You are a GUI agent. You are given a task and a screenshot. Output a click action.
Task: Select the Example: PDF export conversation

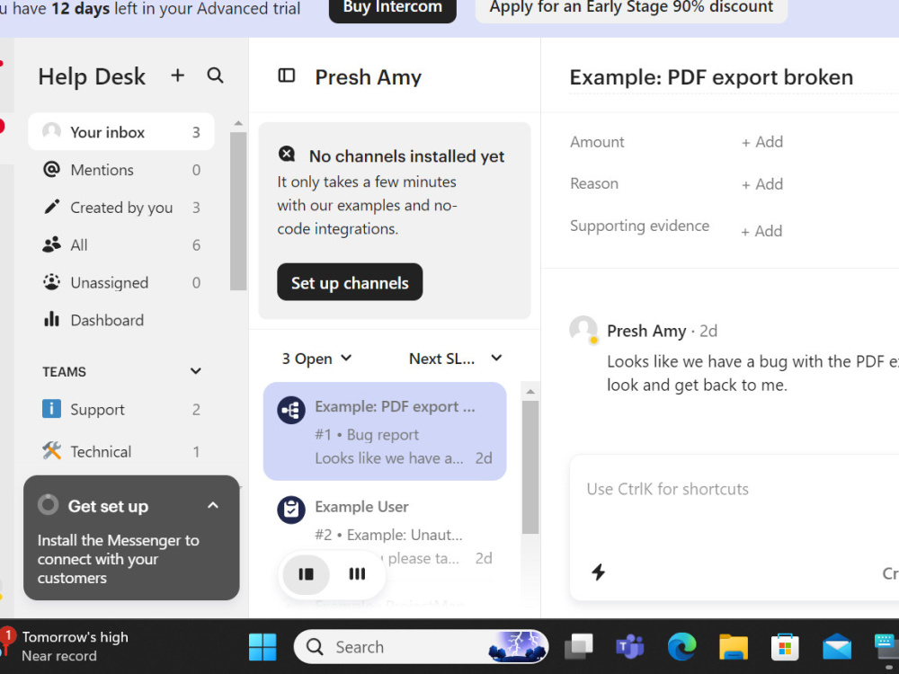[x=385, y=431]
